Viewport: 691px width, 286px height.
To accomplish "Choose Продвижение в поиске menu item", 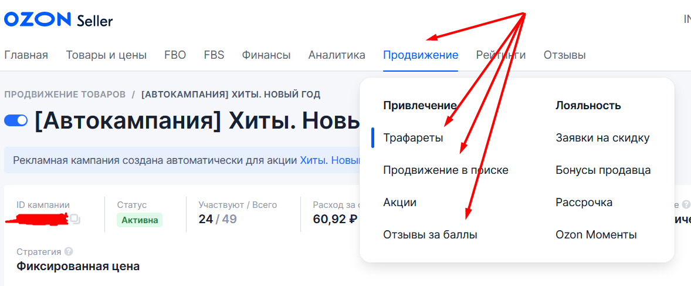I will [446, 170].
